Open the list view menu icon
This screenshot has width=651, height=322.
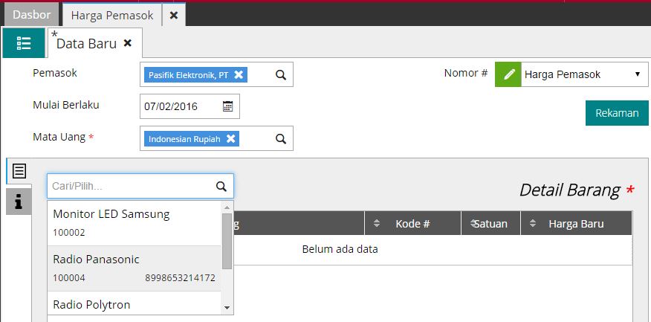24,43
